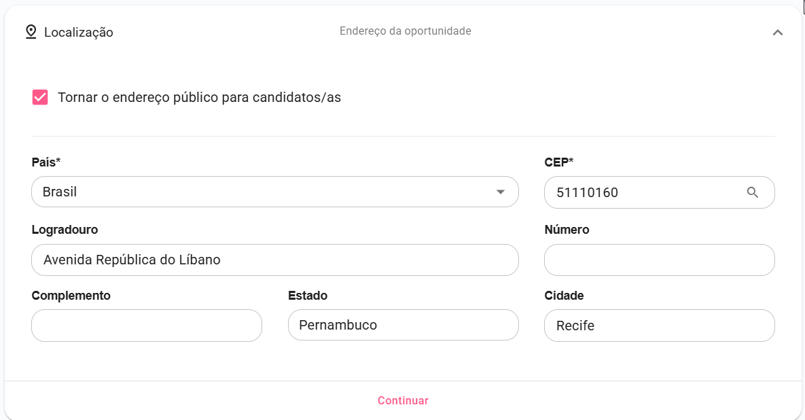Open the País dropdown showing Brasil

265,192
